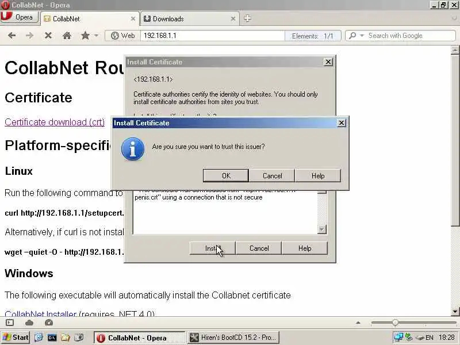Close the CollabNet tab
This screenshot has height=345, width=460.
133,19
